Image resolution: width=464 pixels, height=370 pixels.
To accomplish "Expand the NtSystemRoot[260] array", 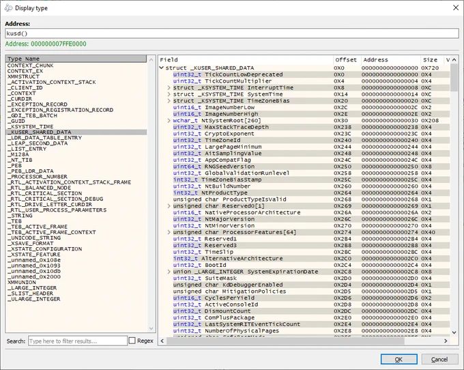I will coord(169,120).
